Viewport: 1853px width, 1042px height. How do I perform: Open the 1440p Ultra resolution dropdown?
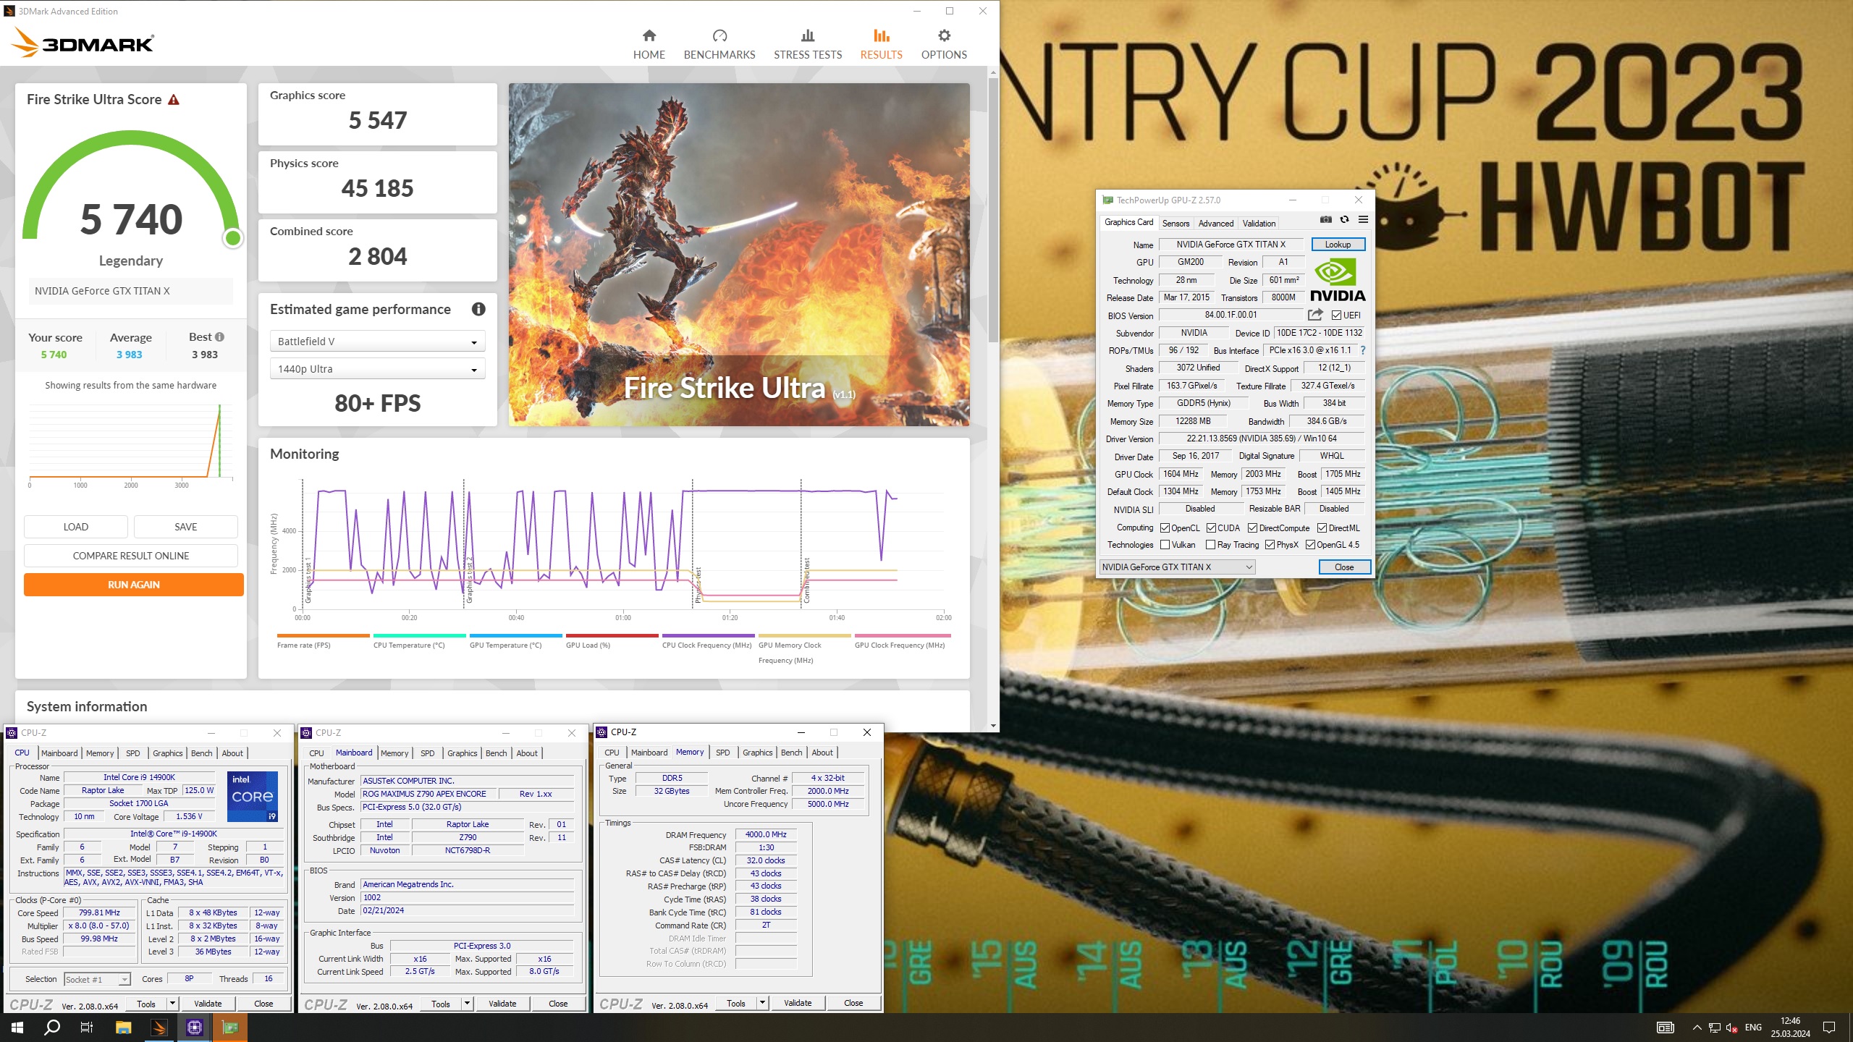coord(377,369)
